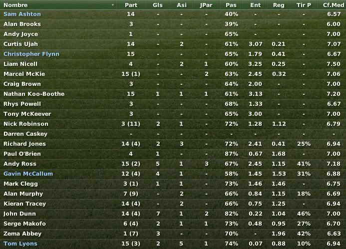Sort table by Part column header

(131, 5)
